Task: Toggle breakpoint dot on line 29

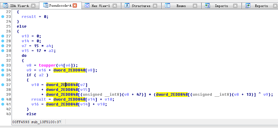Action: coord(3,46)
